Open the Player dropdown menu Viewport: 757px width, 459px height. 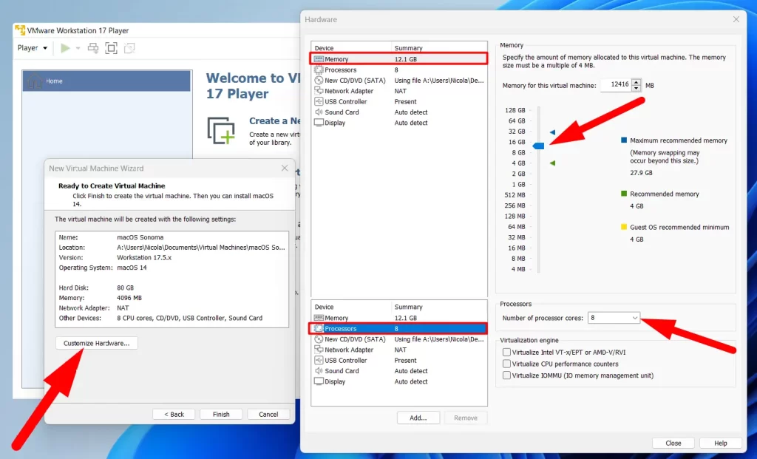33,48
